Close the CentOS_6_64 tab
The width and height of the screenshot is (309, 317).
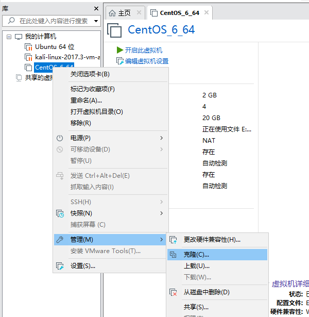tap(207, 12)
